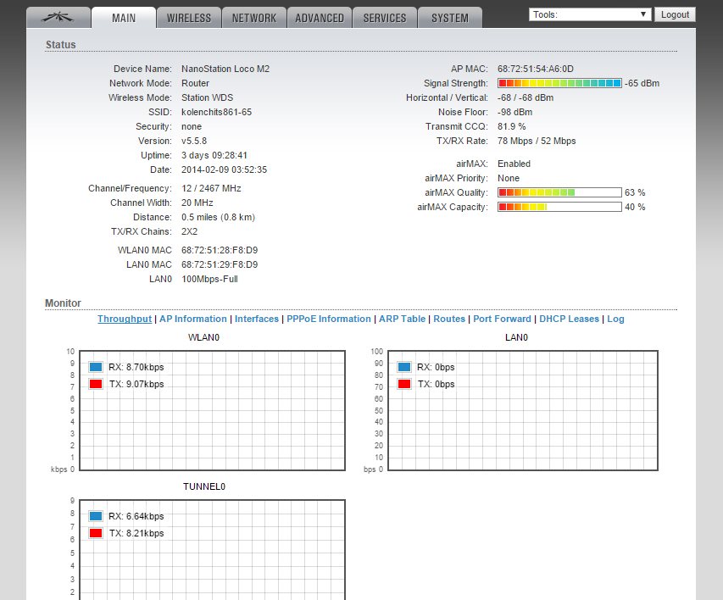
Task: Click the signal reading -65 dBm
Action: point(642,83)
